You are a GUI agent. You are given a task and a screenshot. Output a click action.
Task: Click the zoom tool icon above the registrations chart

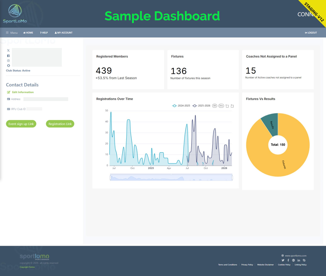click(227, 106)
